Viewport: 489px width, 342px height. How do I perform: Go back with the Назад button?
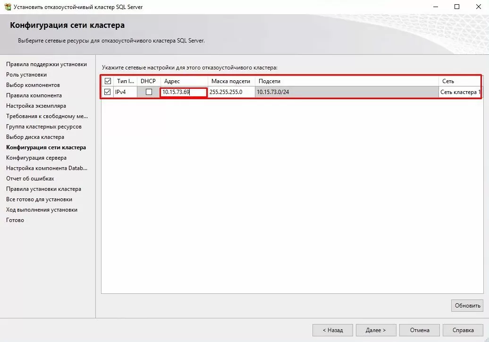[333, 330]
